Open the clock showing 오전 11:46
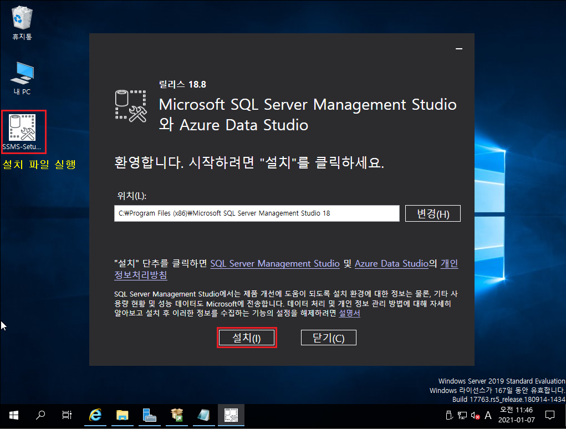Screen dimensions: 566x429 click(516, 415)
